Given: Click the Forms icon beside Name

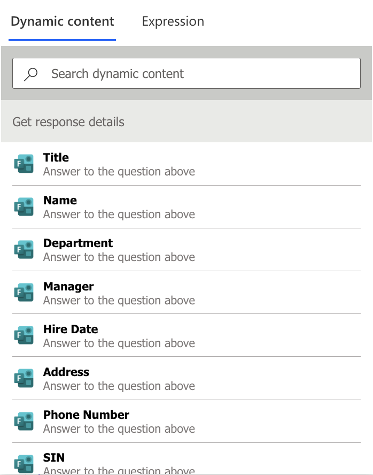Looking at the screenshot, I should point(24,206).
